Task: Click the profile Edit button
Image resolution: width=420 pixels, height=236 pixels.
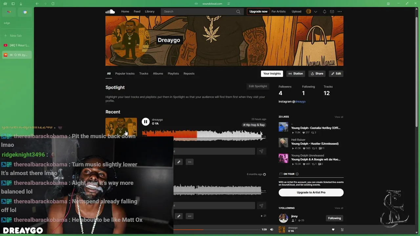Action: point(336,74)
